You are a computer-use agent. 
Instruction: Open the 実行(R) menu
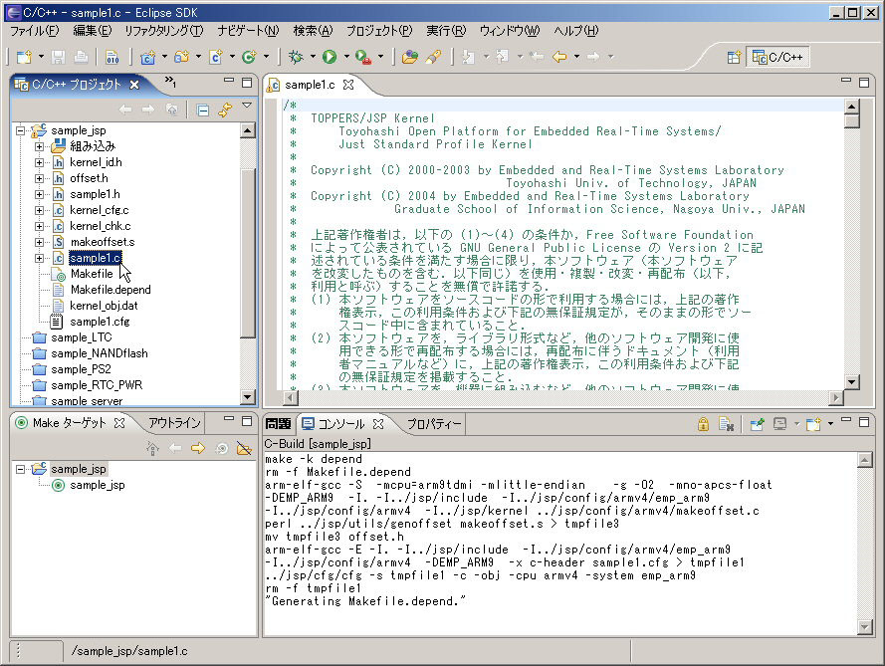pos(446,31)
